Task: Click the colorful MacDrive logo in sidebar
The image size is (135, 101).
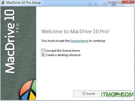Action: pyautogui.click(x=28, y=90)
